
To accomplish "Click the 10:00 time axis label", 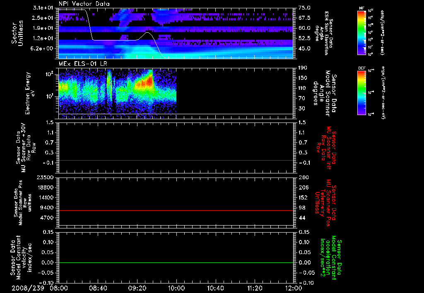I will coord(176,288).
